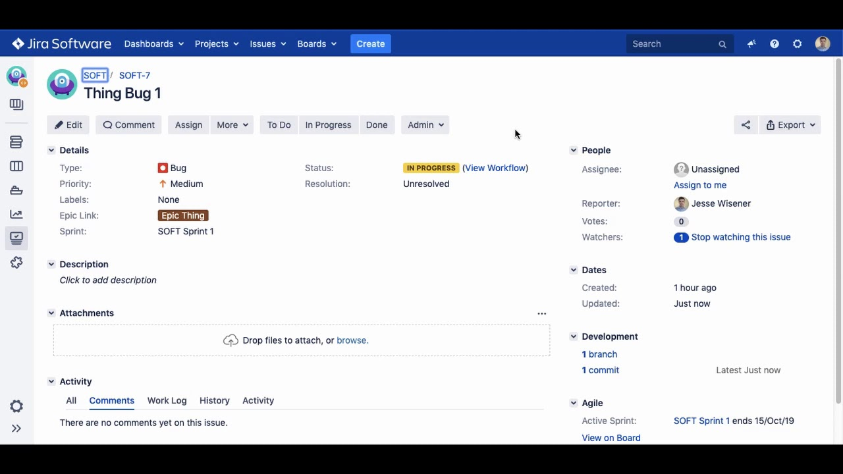
Task: Open the help question mark icon
Action: tap(775, 44)
